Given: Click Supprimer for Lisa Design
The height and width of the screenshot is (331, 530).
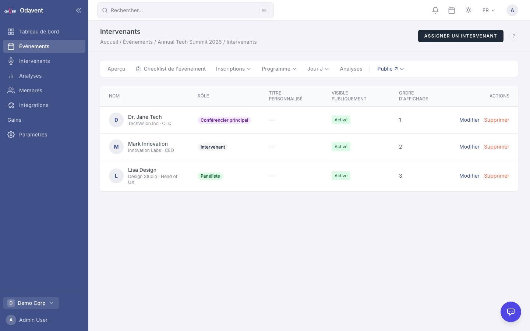Looking at the screenshot, I should pos(497,176).
